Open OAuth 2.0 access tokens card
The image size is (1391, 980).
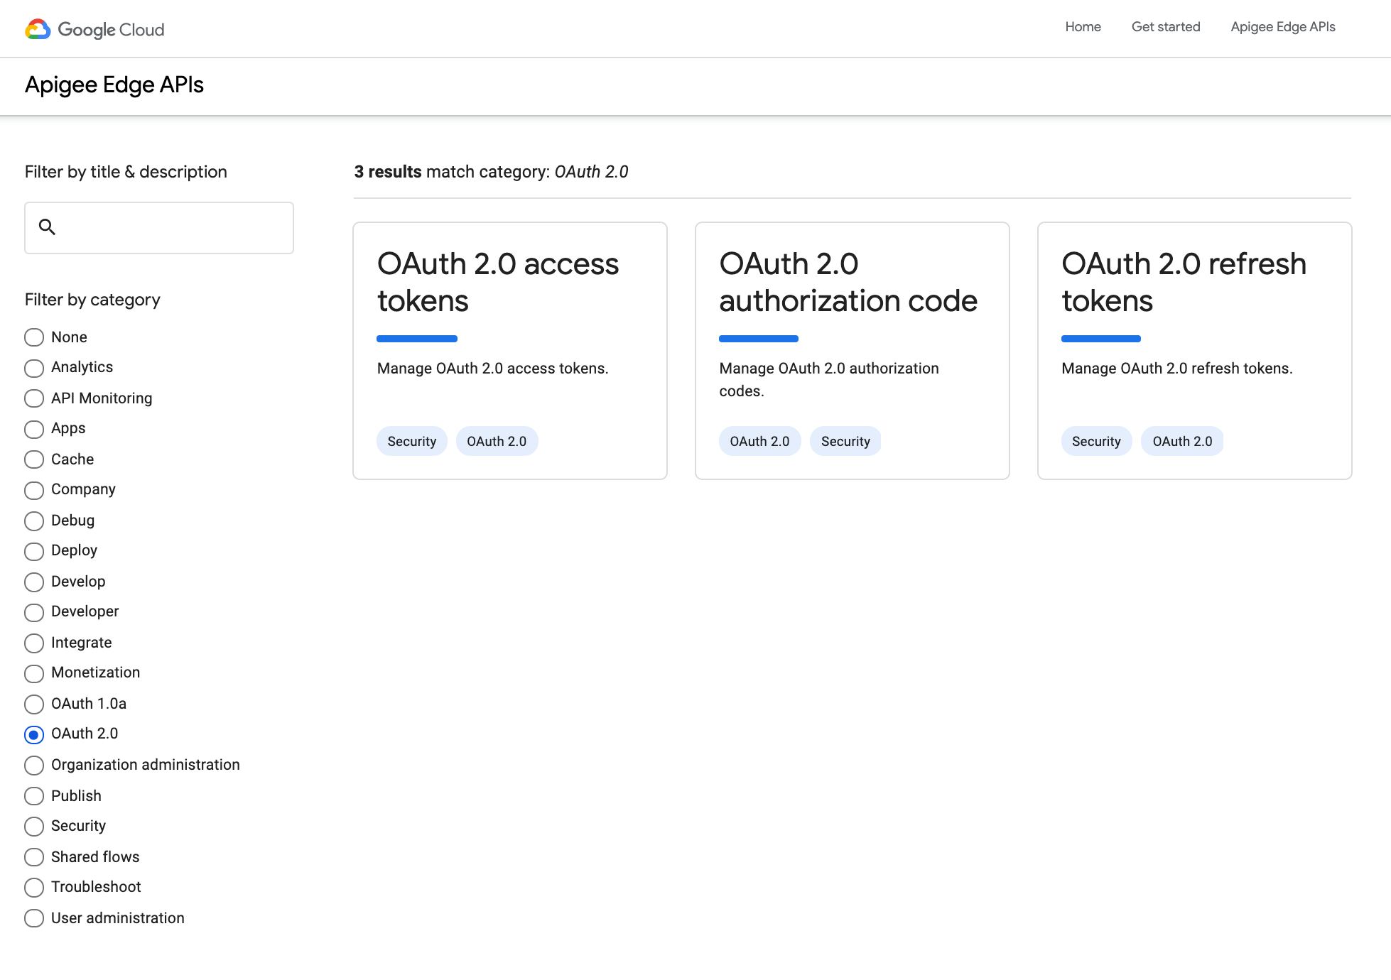point(497,282)
